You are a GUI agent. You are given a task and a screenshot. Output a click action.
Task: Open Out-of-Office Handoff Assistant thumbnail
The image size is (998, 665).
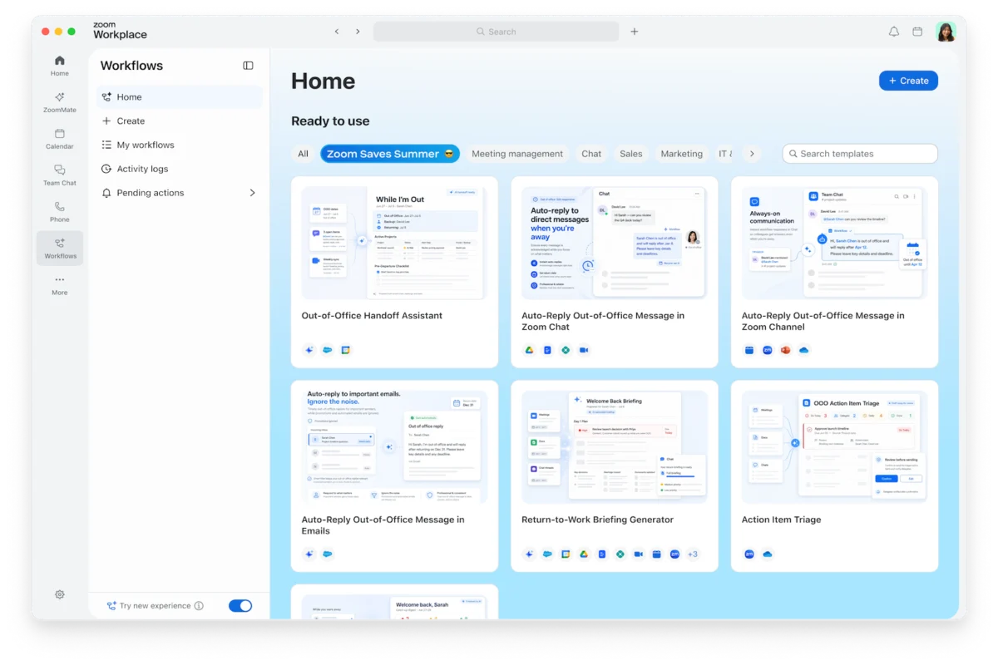(x=394, y=243)
